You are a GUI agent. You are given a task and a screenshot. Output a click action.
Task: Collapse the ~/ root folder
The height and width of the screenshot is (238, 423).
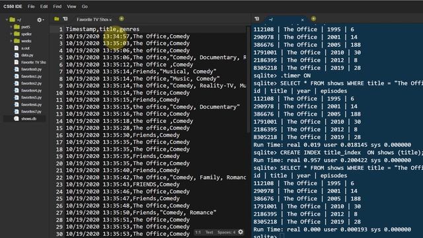pyautogui.click(x=7, y=20)
